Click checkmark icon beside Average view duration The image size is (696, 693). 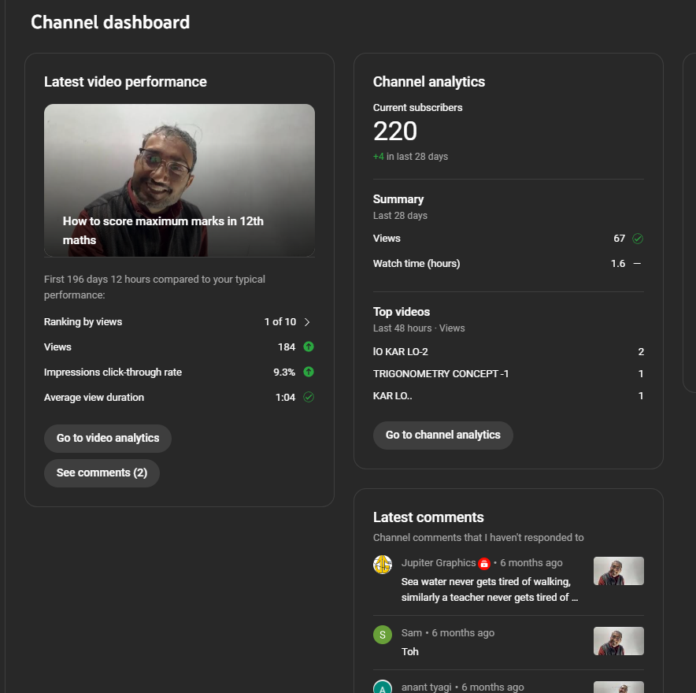[309, 397]
